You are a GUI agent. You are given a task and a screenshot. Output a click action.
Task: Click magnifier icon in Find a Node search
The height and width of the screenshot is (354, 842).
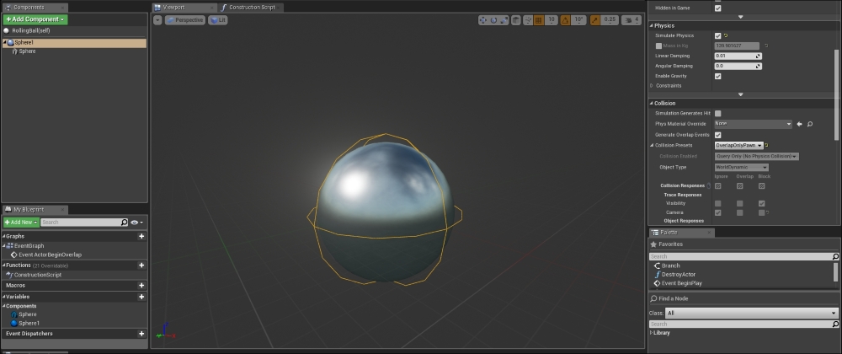(x=835, y=324)
